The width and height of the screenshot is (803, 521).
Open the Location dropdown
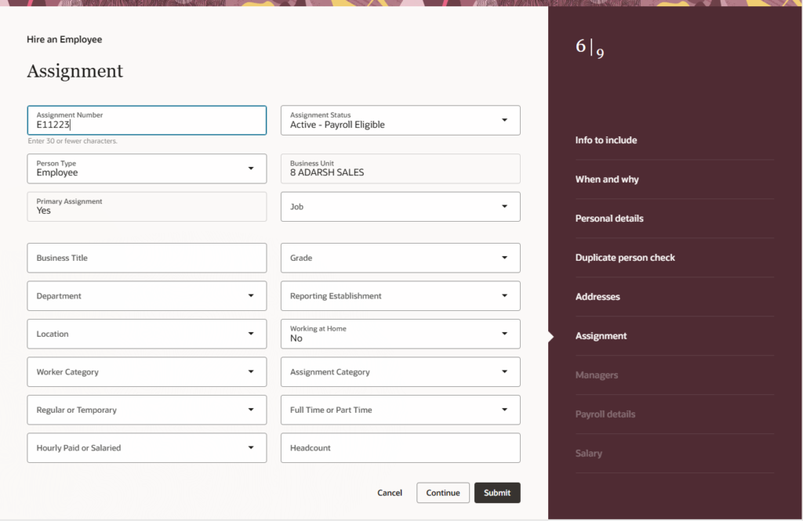coord(147,334)
